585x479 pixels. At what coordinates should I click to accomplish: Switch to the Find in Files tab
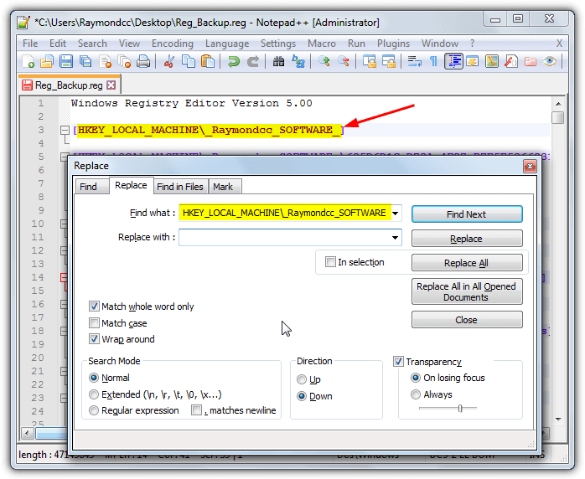(x=180, y=187)
